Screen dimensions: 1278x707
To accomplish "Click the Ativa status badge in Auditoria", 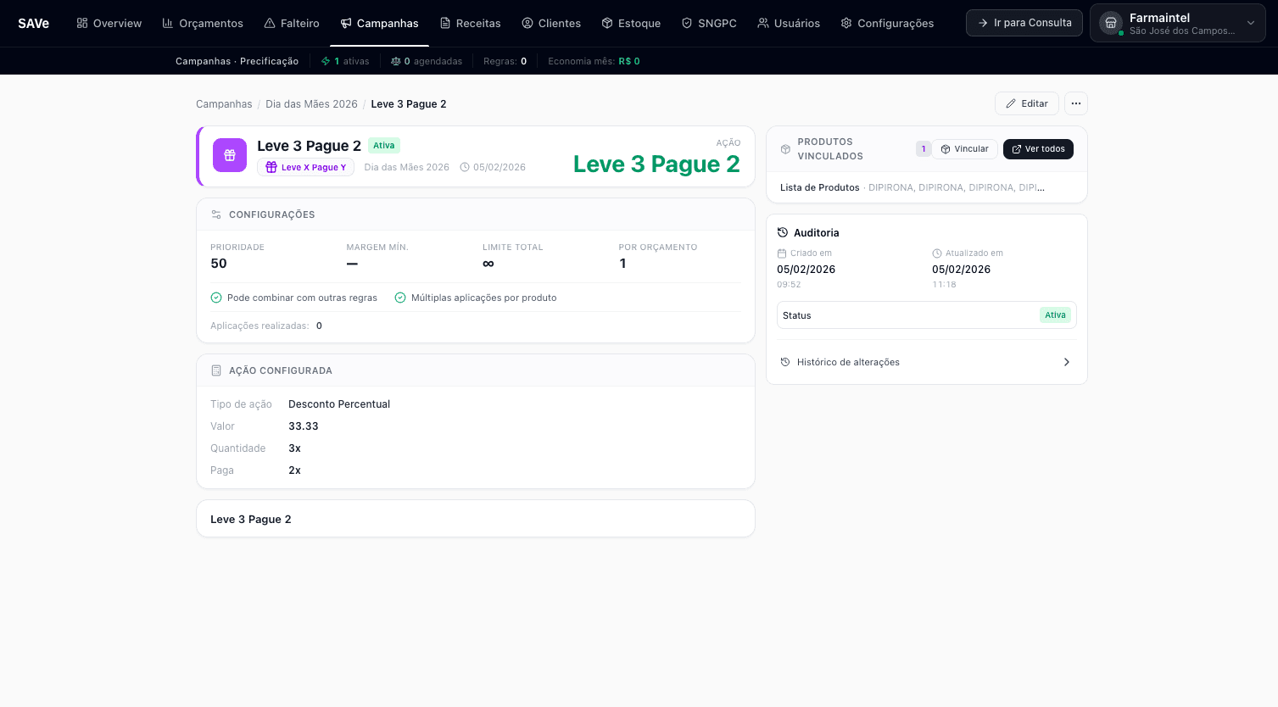I will (x=1055, y=315).
